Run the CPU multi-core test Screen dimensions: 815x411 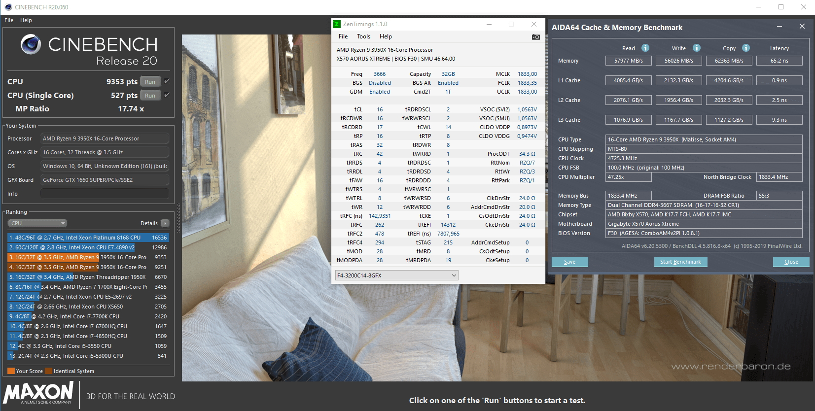click(x=150, y=82)
